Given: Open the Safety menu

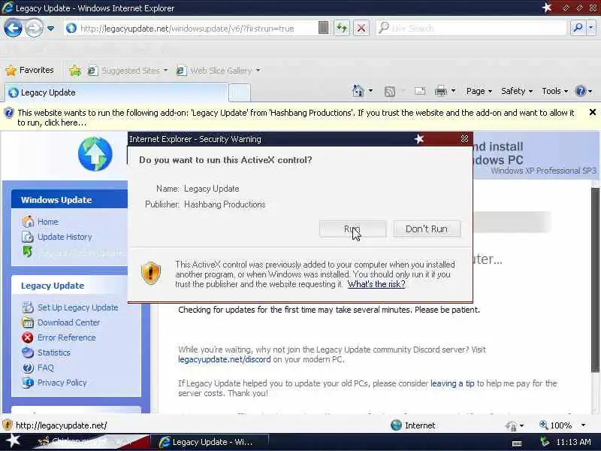Looking at the screenshot, I should click(x=517, y=91).
